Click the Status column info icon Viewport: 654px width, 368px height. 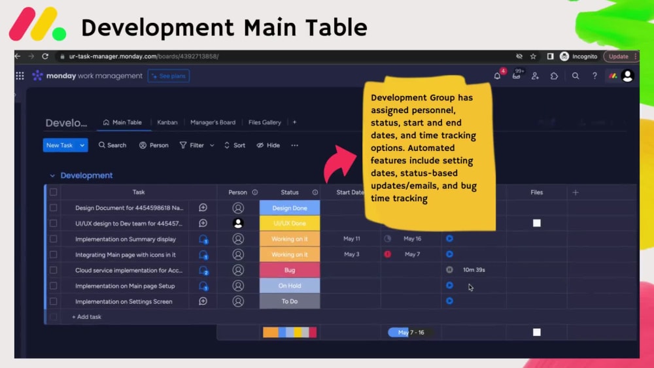315,192
